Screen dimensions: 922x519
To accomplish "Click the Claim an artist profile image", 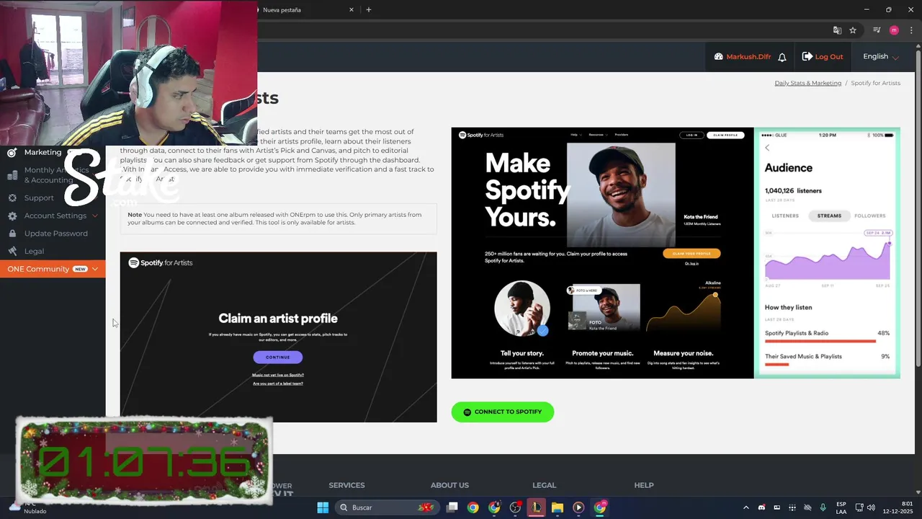I will click(x=278, y=337).
